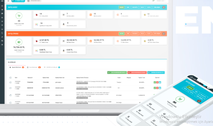Switch to the Sipariş Bildirimleri tab
Image resolution: width=213 pixels, height=126 pixels.
click(x=17, y=67)
